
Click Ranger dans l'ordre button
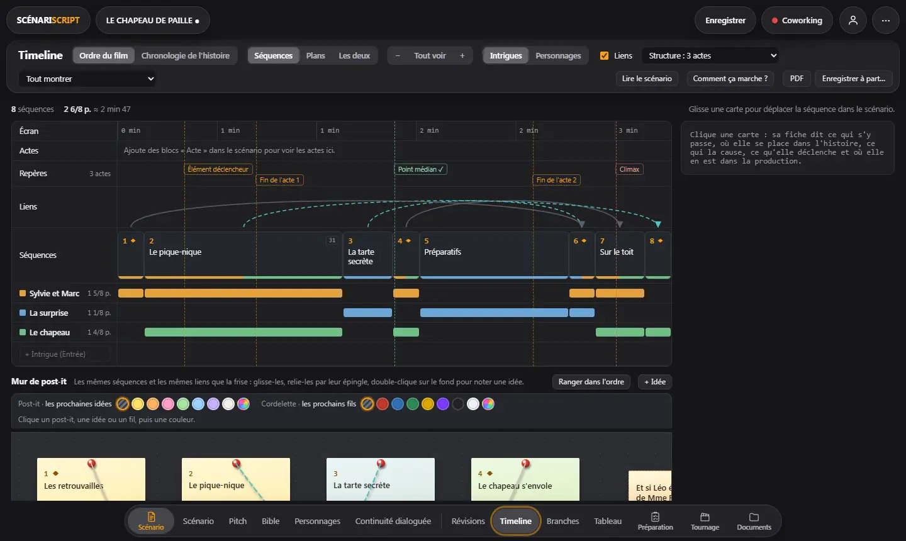[x=591, y=382]
